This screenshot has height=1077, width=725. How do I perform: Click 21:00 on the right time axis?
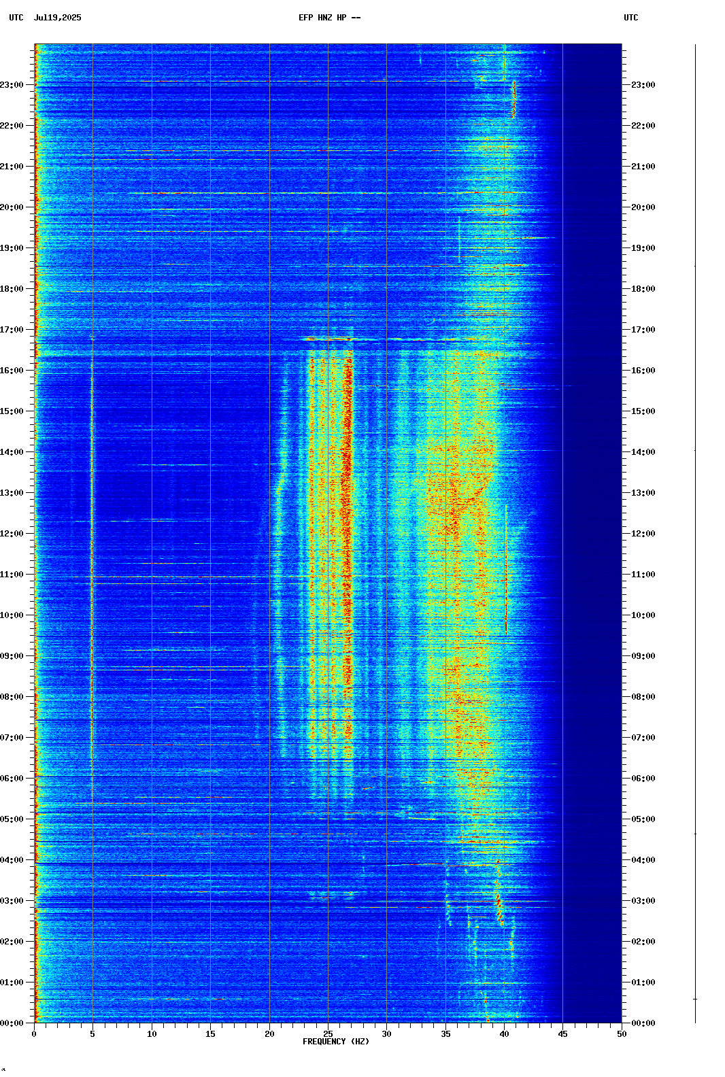(643, 167)
